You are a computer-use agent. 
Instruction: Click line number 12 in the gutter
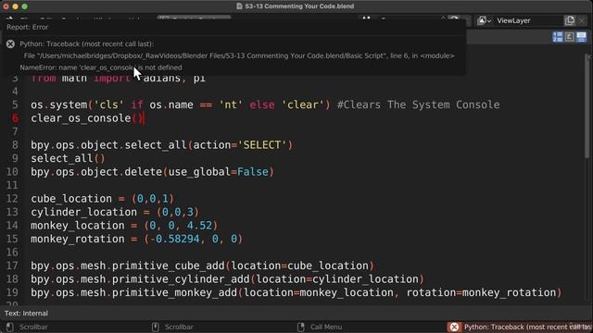click(x=12, y=199)
